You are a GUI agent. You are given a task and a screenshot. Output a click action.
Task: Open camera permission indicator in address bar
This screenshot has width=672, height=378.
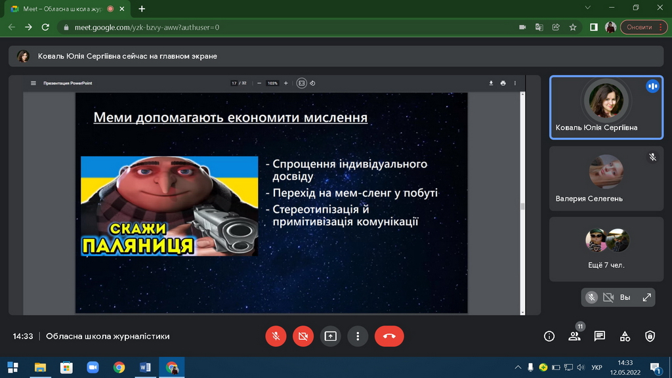click(522, 27)
